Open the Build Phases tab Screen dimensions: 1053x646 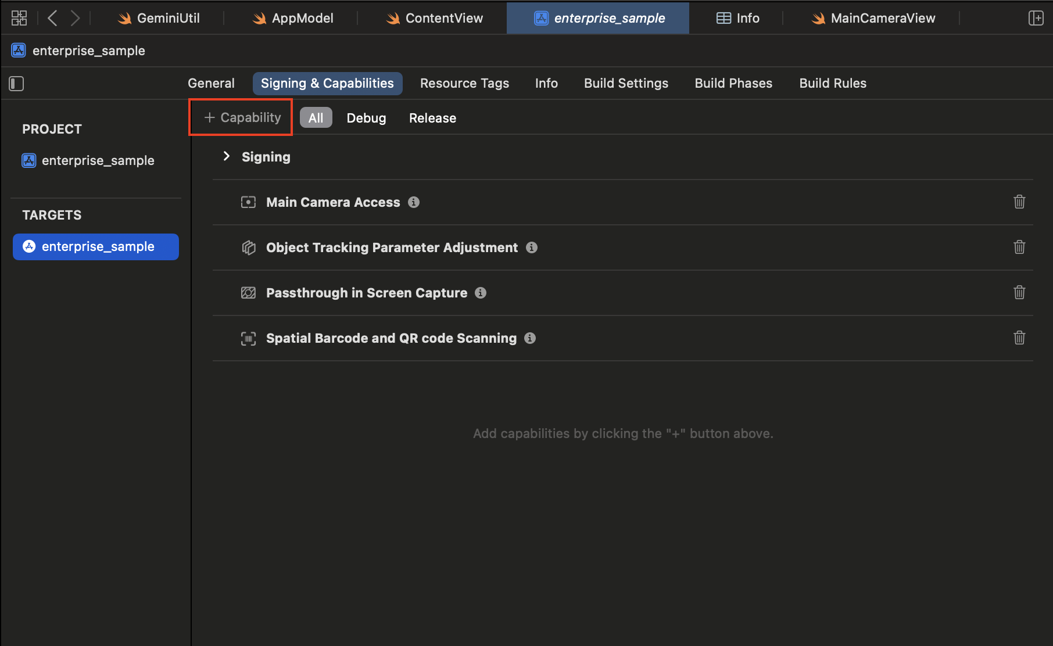pos(733,83)
